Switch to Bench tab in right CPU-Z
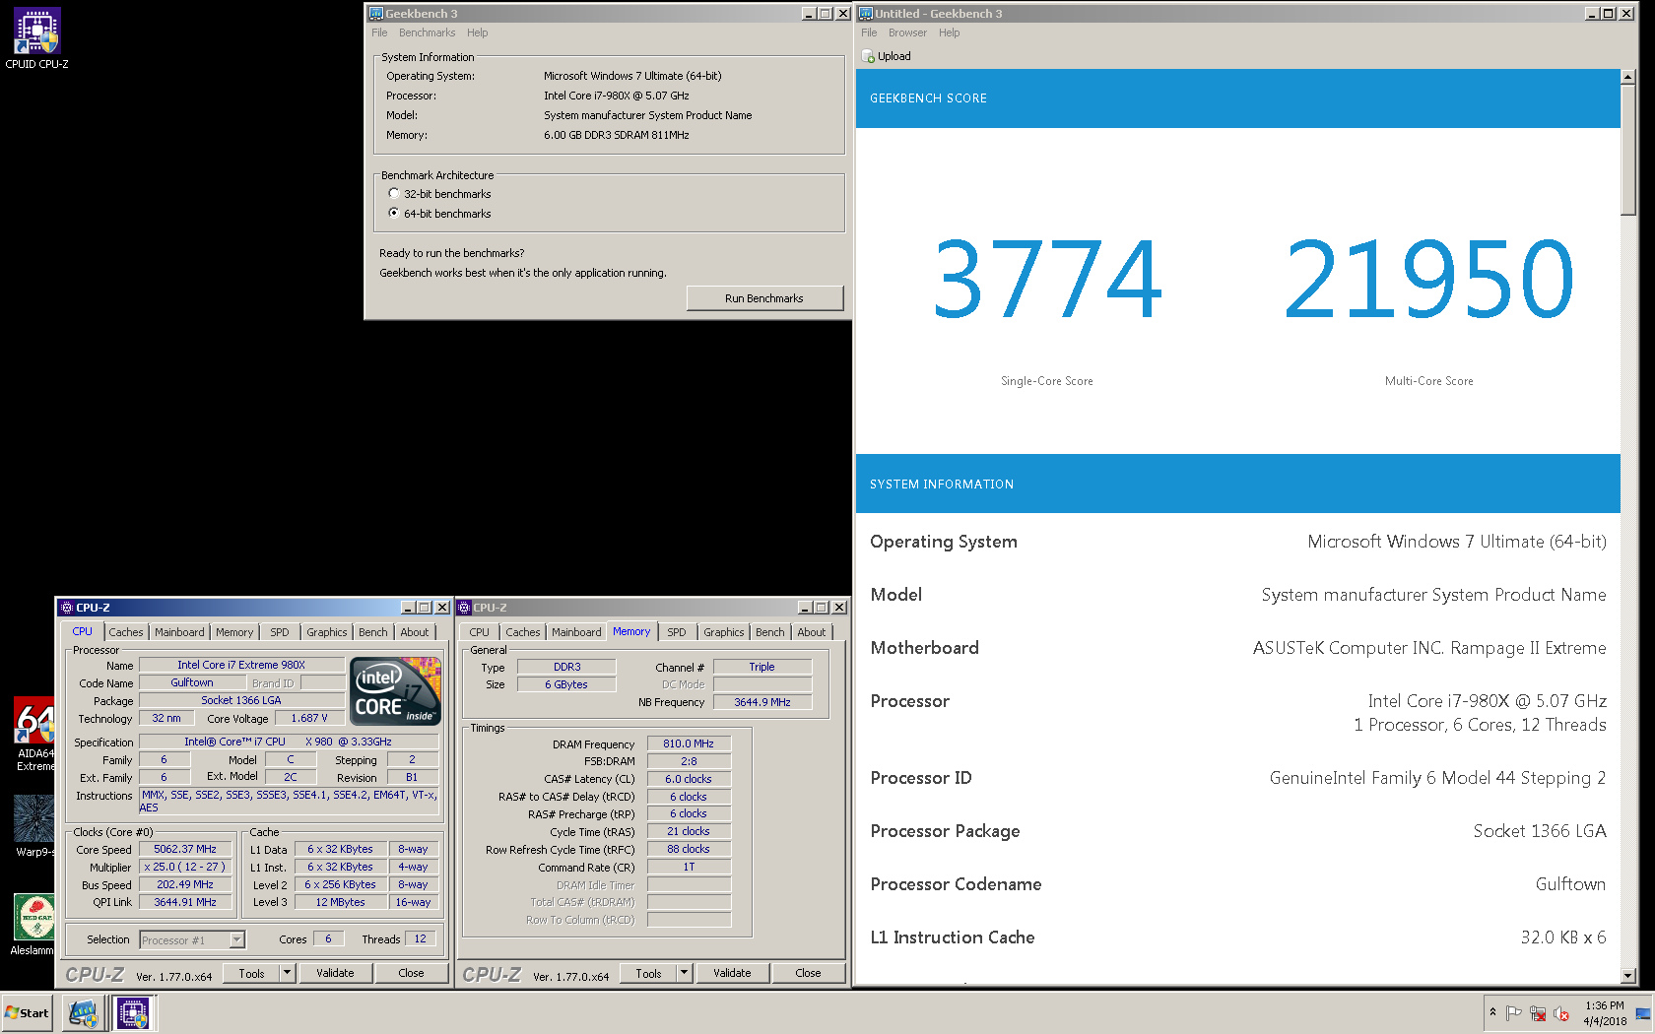This screenshot has width=1655, height=1034. pos(769,632)
